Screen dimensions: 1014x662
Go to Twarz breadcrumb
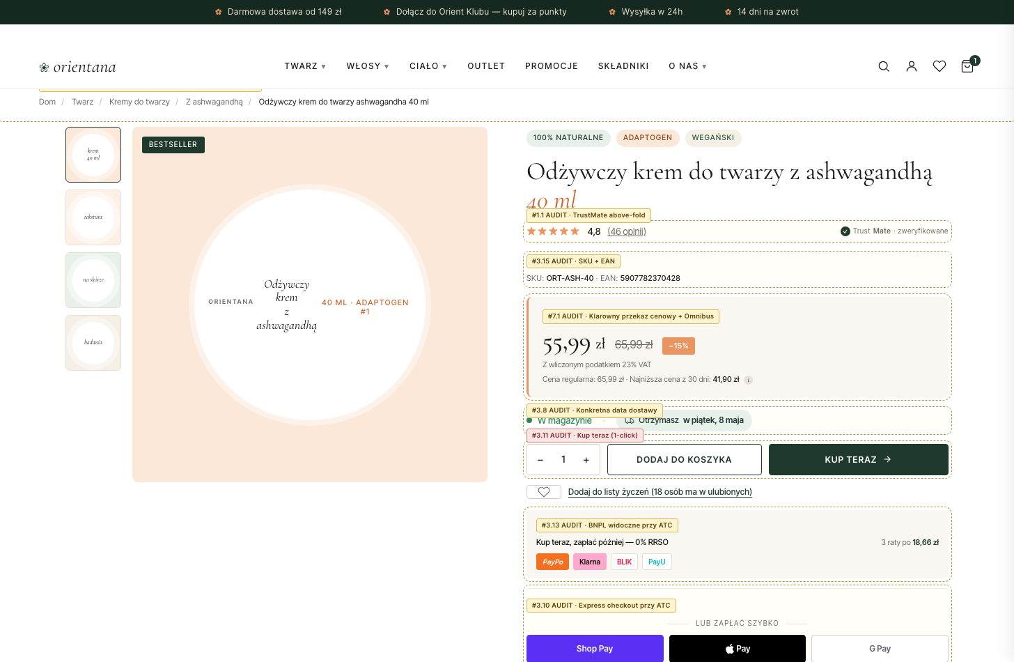(82, 102)
